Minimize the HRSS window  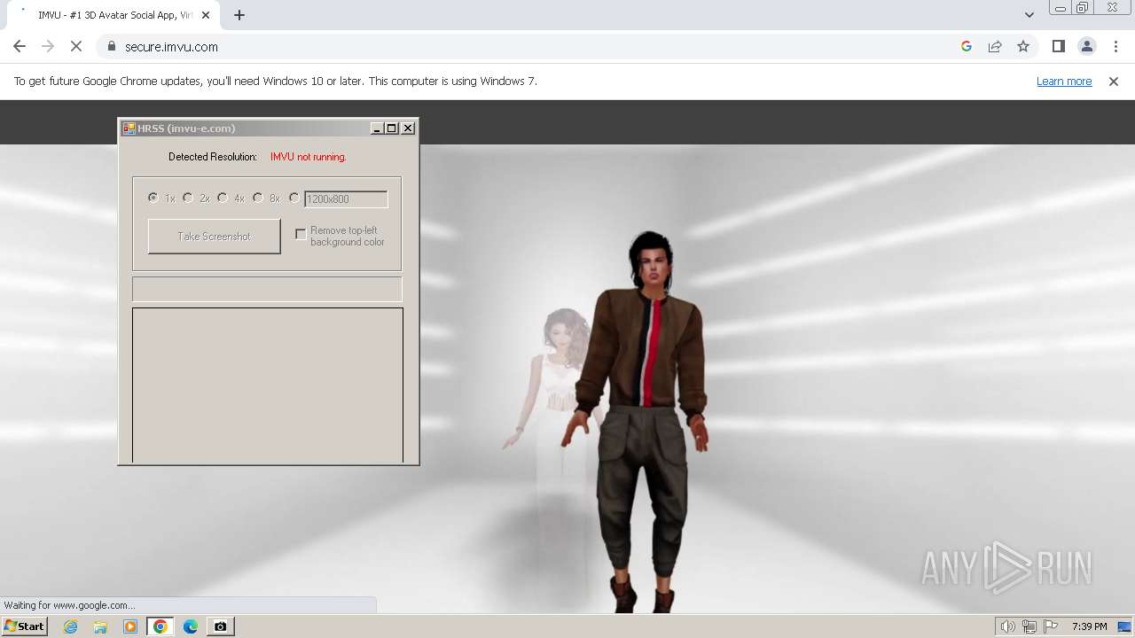click(x=377, y=128)
